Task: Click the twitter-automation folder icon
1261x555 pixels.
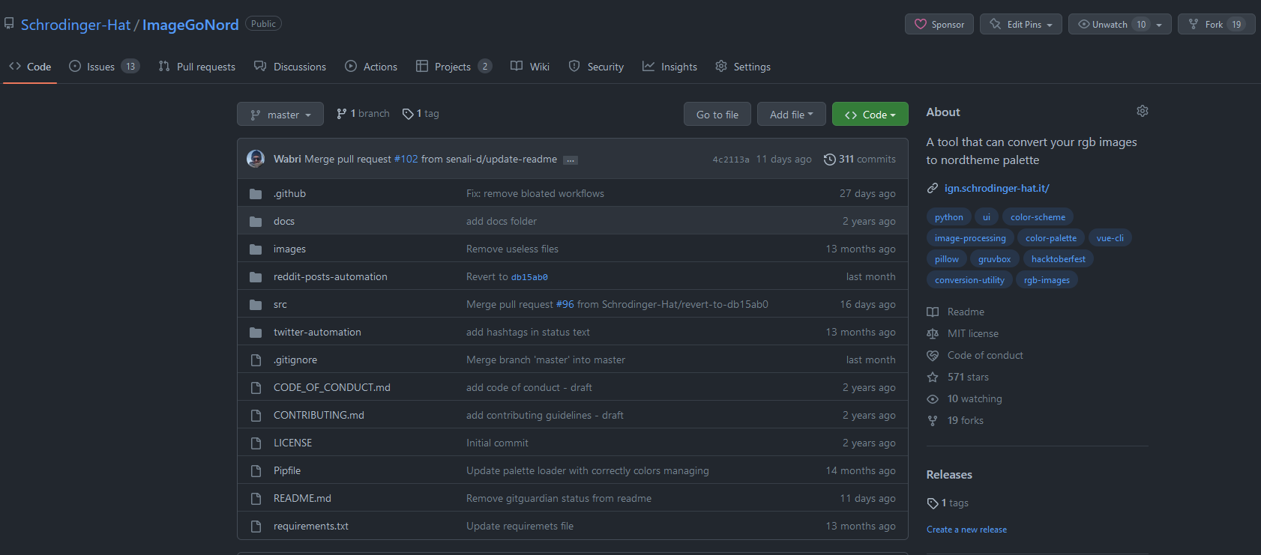Action: pyautogui.click(x=256, y=333)
